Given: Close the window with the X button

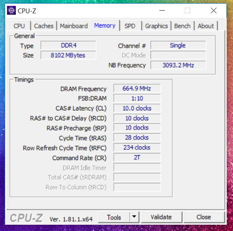Looking at the screenshot, I should pyautogui.click(x=214, y=11).
